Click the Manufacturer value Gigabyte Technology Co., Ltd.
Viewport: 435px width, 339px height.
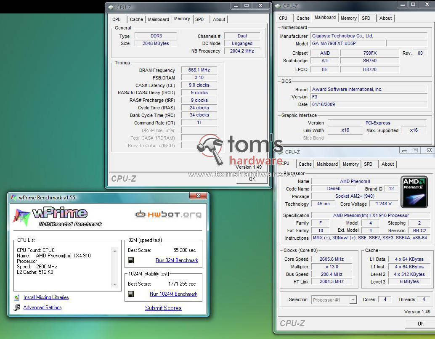(369, 36)
